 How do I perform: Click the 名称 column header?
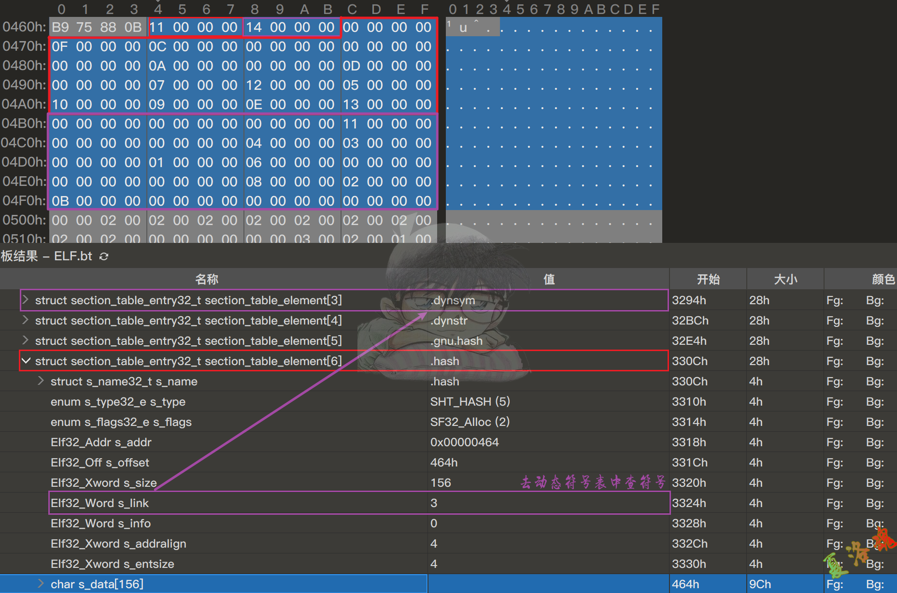click(x=207, y=279)
